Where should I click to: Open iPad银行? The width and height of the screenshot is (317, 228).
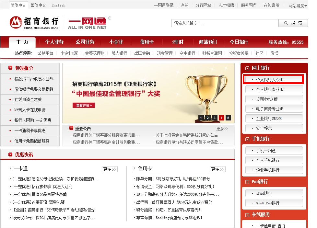point(274,193)
